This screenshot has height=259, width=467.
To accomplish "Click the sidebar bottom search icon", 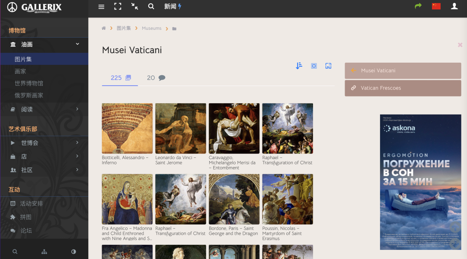I will (x=15, y=252).
